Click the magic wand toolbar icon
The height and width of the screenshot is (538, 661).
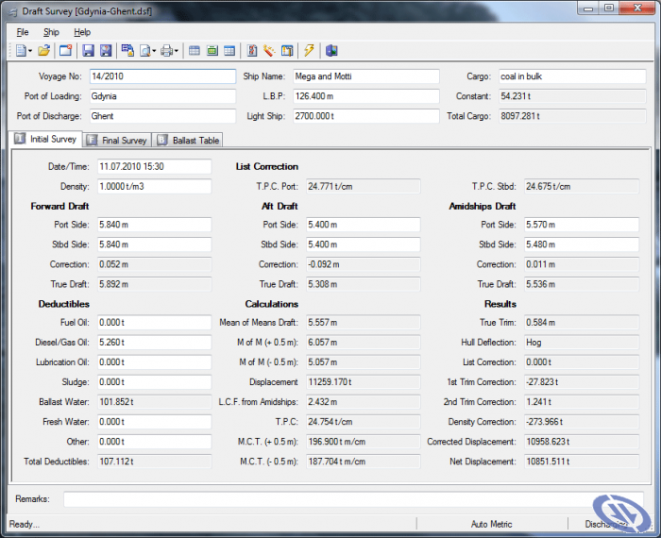[x=269, y=51]
